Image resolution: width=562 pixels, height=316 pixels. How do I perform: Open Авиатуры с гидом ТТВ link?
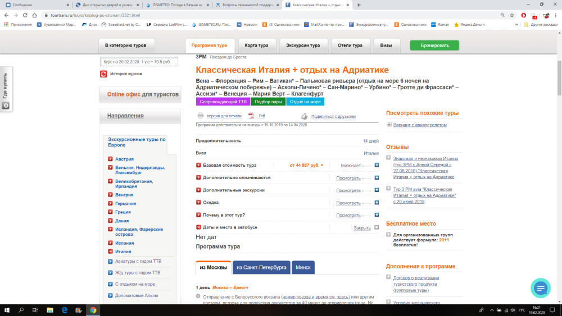pos(138,261)
